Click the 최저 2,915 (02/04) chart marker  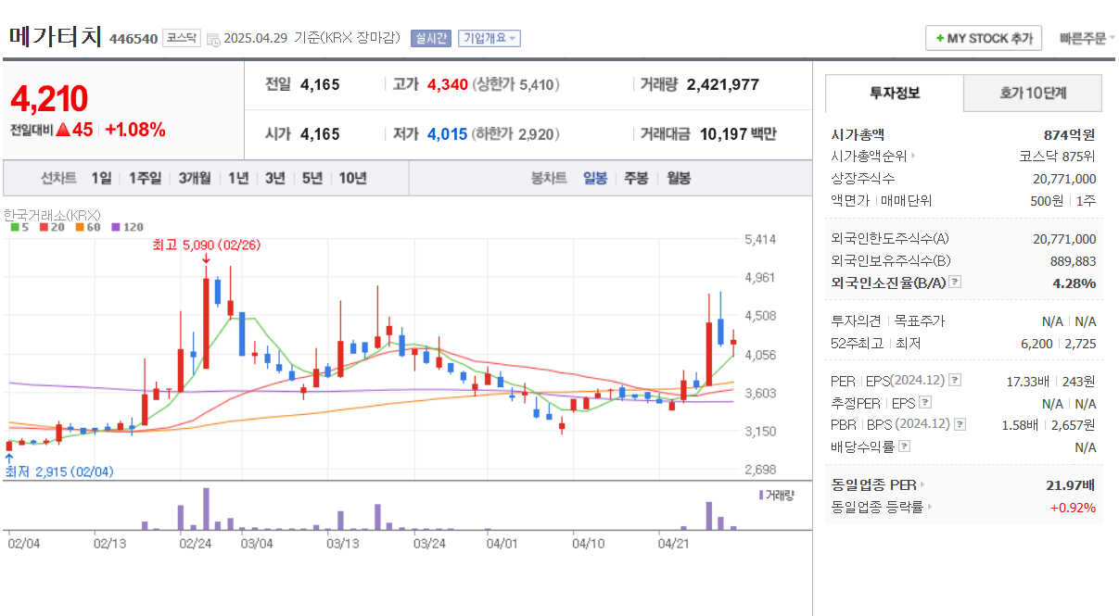point(58,471)
